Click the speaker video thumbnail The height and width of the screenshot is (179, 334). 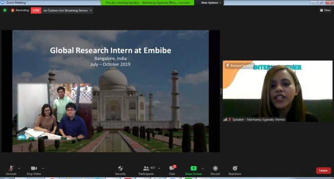coord(278,91)
